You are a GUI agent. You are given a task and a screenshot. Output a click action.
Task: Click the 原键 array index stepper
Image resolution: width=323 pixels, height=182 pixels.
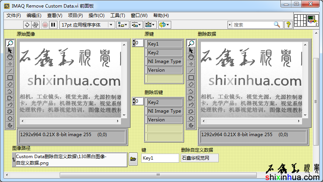click(x=134, y=43)
